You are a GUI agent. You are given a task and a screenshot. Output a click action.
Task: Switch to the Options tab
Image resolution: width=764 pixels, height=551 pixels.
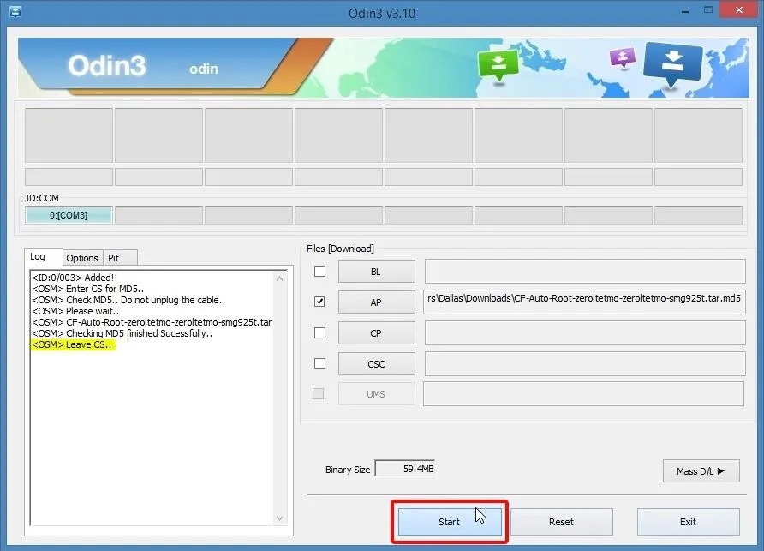point(82,258)
